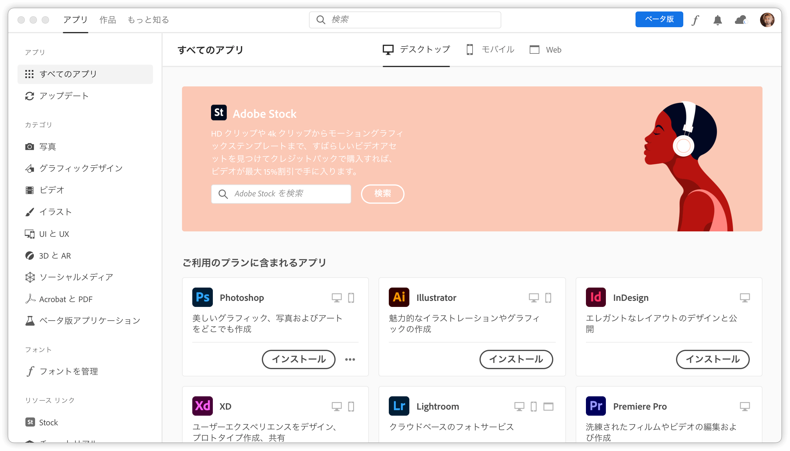This screenshot has width=790, height=451.
Task: Click the Adobe Stock St banner icon
Action: [219, 112]
